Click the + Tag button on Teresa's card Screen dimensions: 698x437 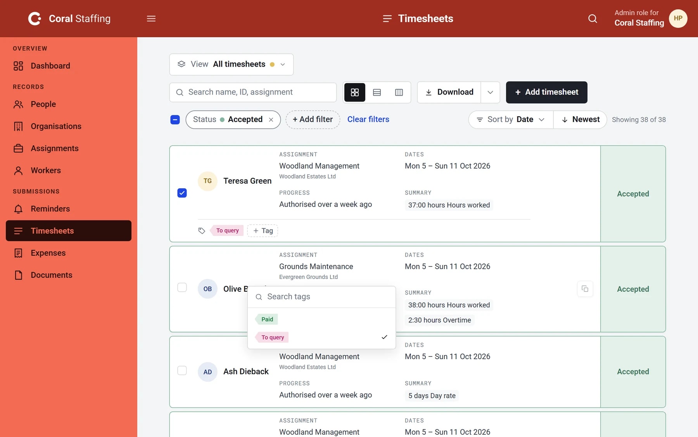[x=263, y=231]
